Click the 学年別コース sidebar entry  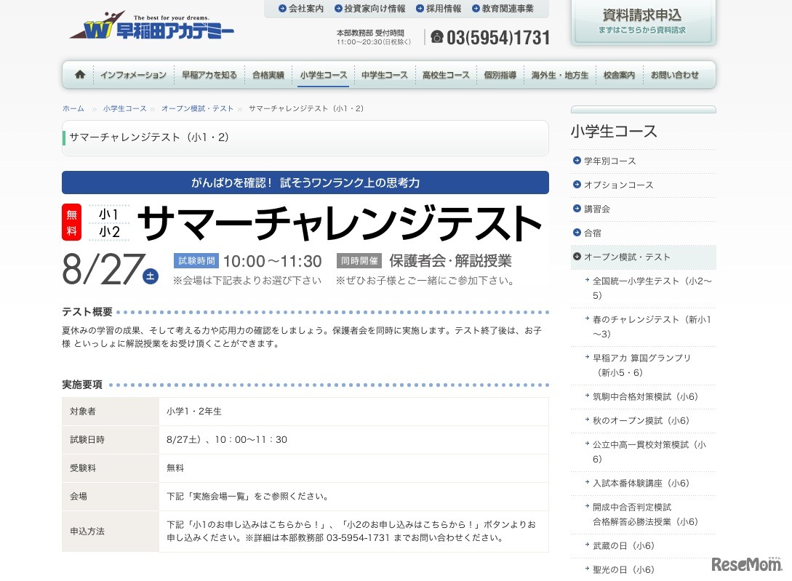tap(609, 161)
